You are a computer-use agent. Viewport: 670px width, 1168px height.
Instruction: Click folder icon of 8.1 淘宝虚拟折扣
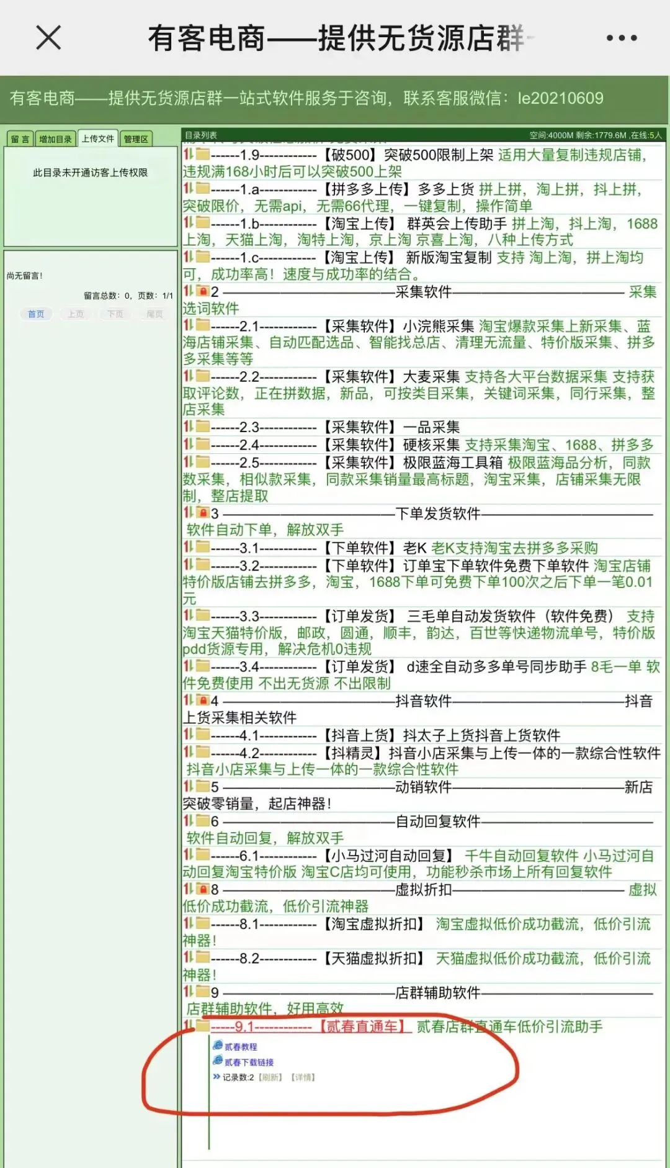click(x=203, y=923)
